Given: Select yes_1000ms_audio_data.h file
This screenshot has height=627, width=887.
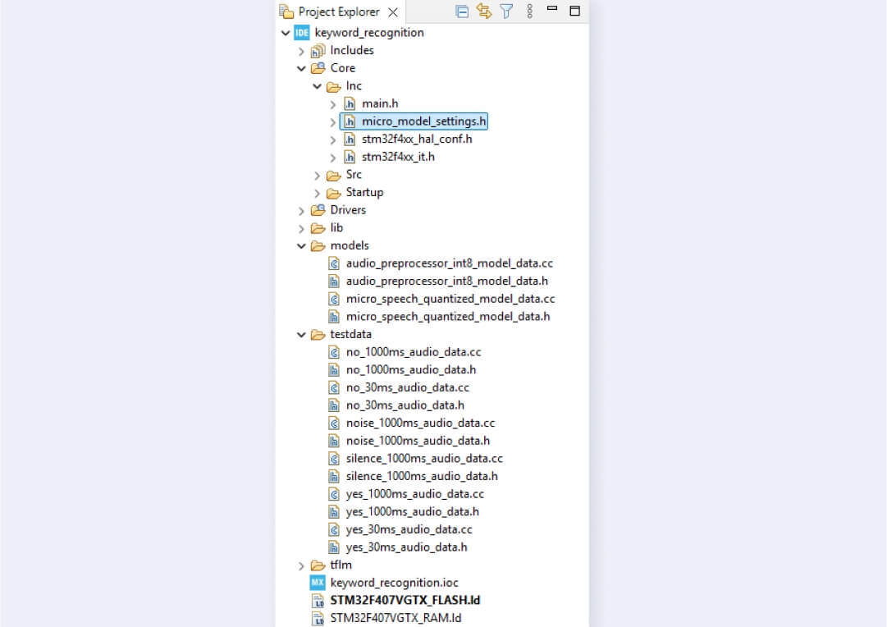Looking at the screenshot, I should pyautogui.click(x=412, y=511).
